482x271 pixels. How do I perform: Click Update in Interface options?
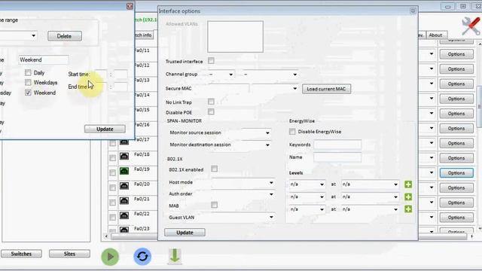tap(185, 233)
